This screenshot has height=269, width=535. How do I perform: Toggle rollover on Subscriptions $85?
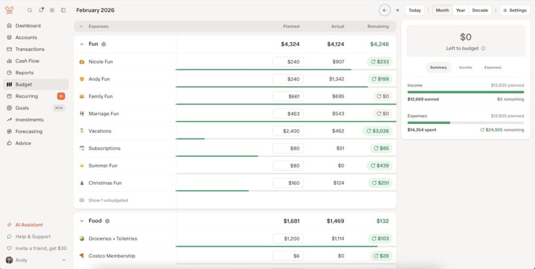tap(381, 148)
